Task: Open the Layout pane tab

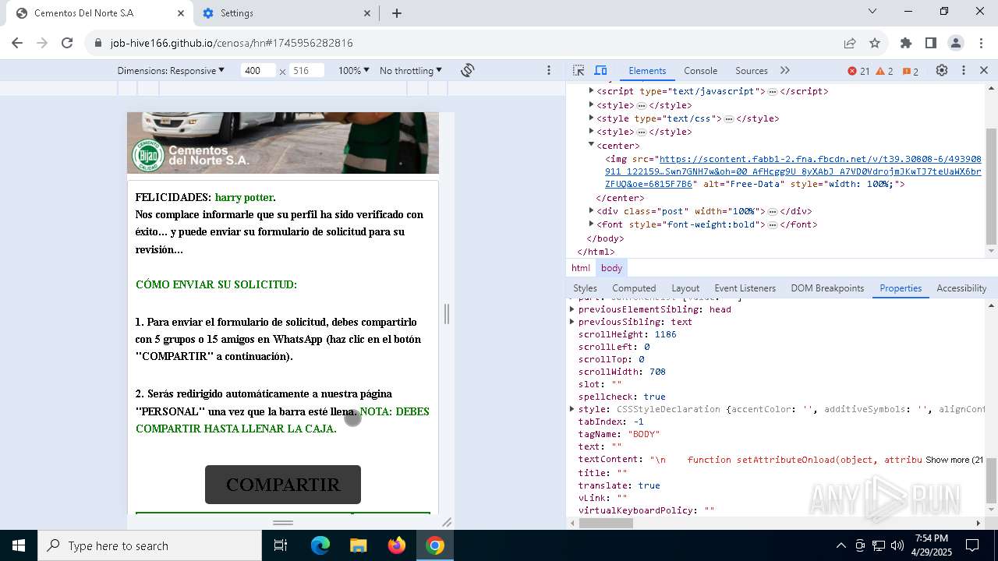Action: tap(685, 288)
